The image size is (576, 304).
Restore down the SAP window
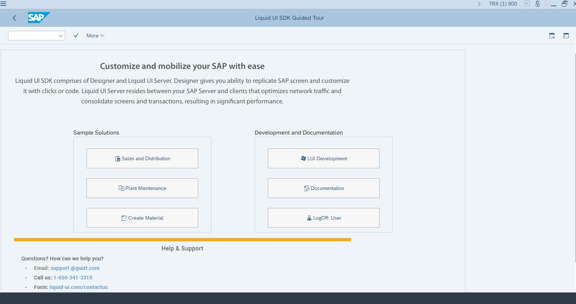(565, 4)
